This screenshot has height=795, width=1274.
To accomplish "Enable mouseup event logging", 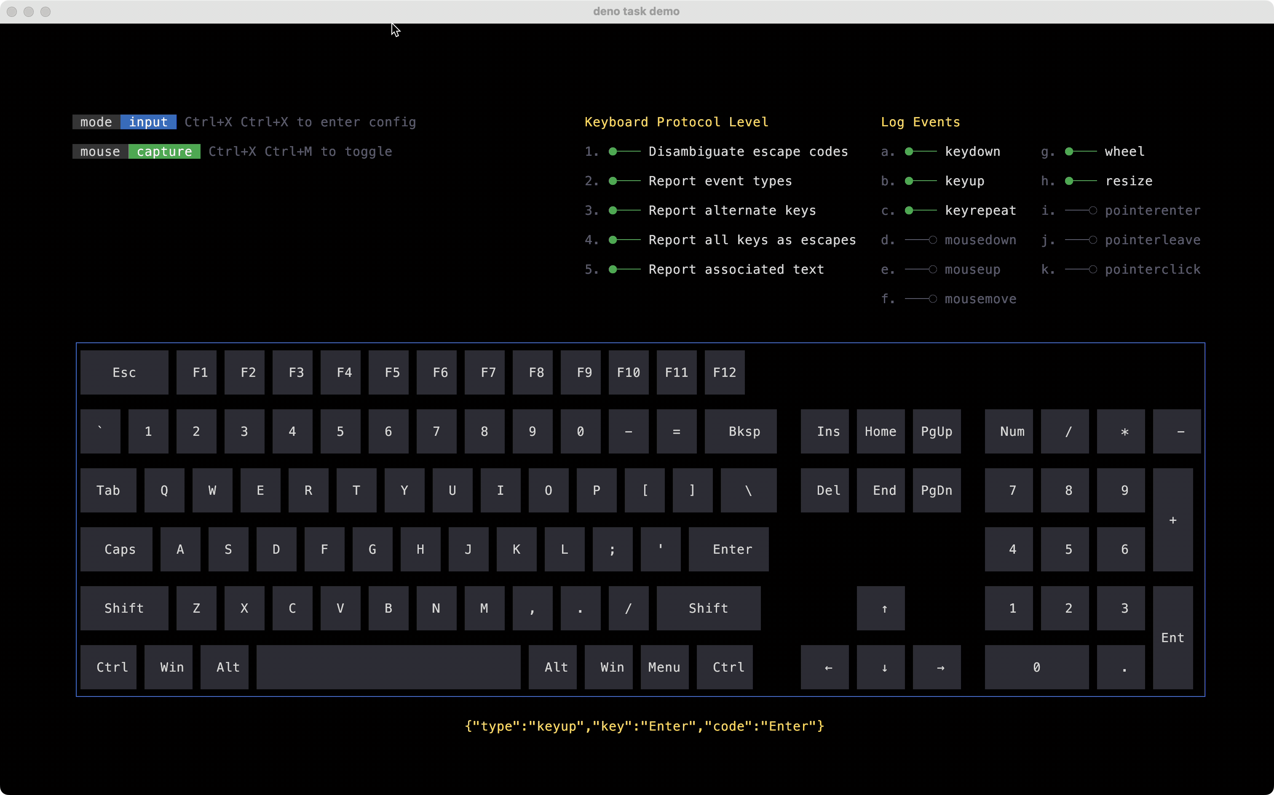I will [921, 269].
